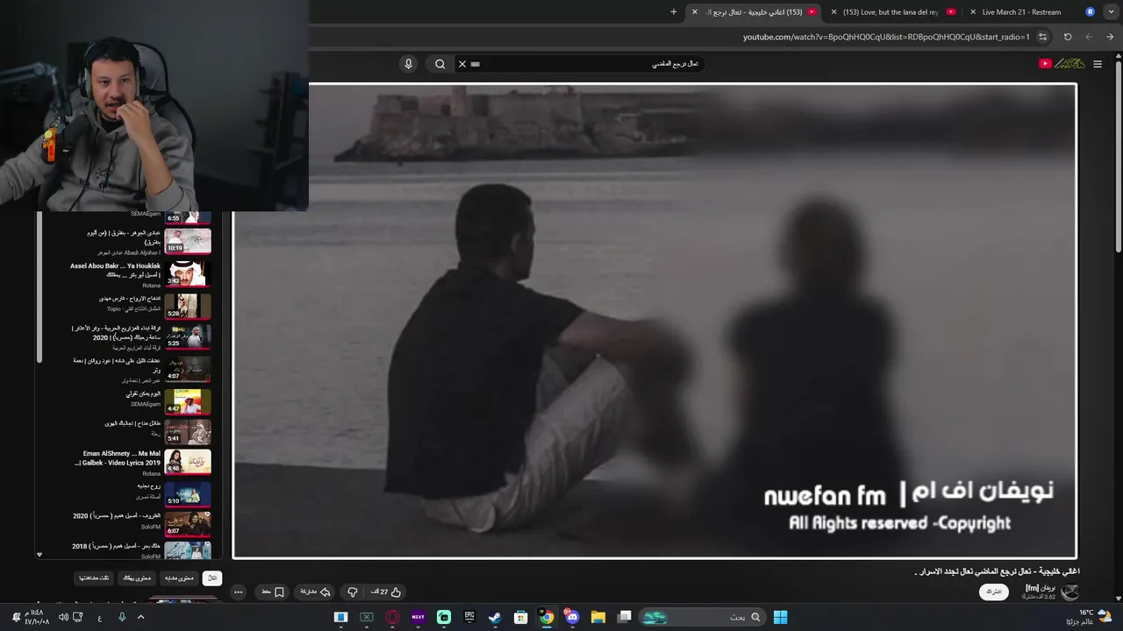Open Steam from the taskbar
This screenshot has height=631, width=1123.
(x=495, y=617)
